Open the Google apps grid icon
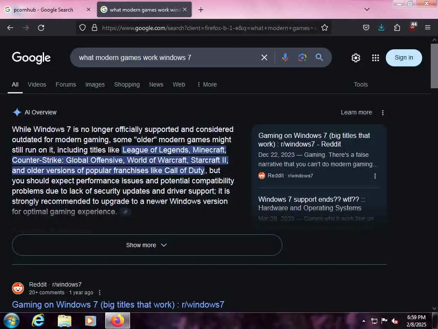 [376, 58]
